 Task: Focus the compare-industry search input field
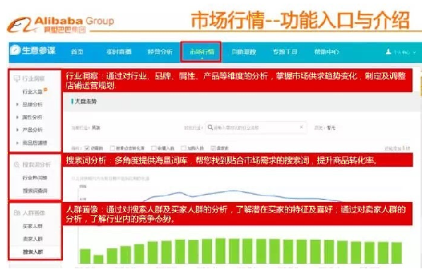click(x=256, y=128)
